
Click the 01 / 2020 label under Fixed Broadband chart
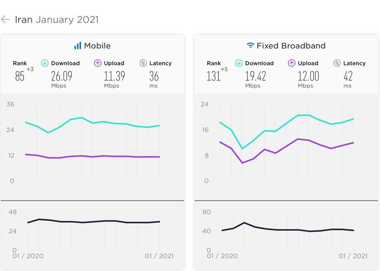point(222,256)
